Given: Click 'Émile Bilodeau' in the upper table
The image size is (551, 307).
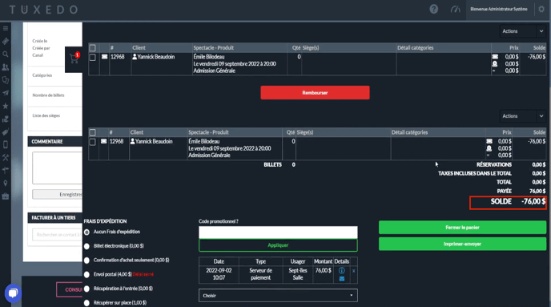Looking at the screenshot, I should click(x=209, y=57).
